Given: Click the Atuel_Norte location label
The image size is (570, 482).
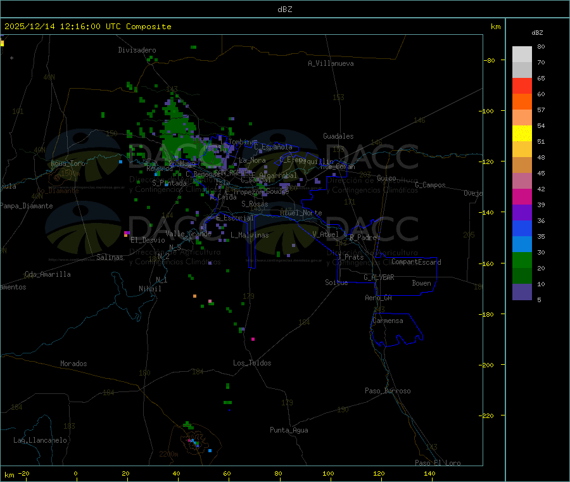Looking at the screenshot, I should click(x=301, y=213).
